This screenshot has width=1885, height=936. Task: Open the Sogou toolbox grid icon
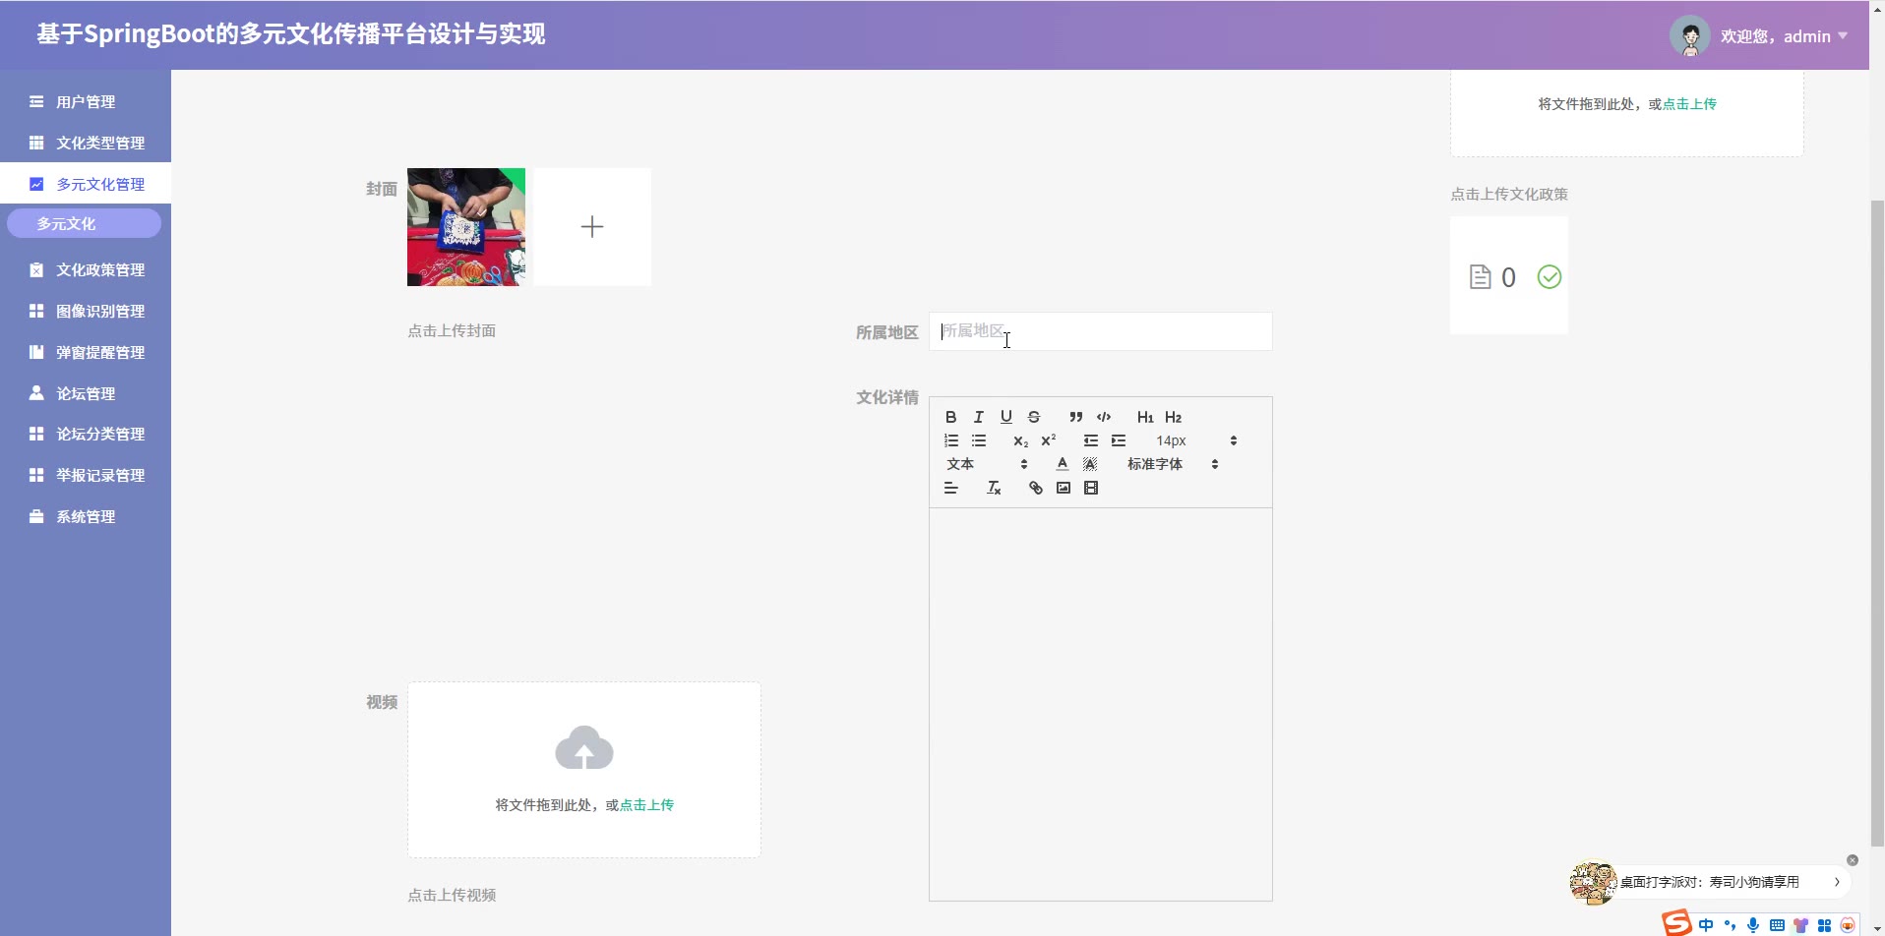(x=1824, y=925)
